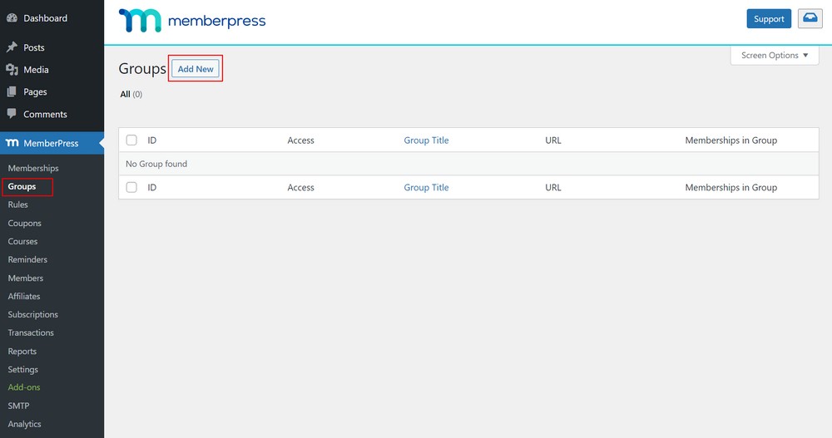Expand the Screen Options dropdown
This screenshot has height=438, width=832.
pos(775,55)
